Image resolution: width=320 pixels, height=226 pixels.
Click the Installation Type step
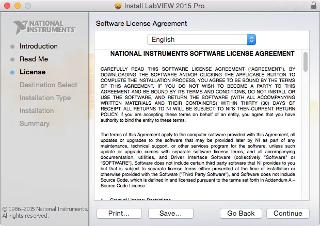(45, 98)
